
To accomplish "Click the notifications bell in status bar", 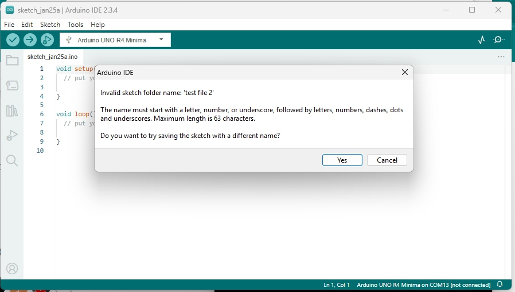I will pos(500,285).
